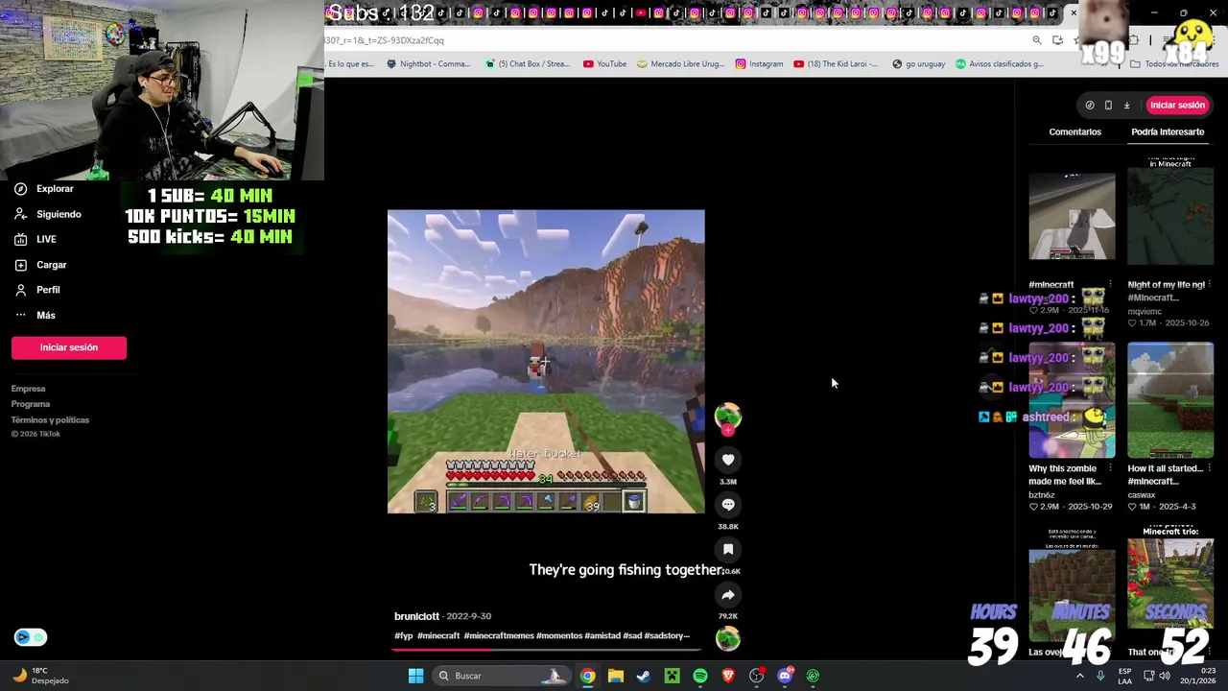Viewport: 1228px width, 691px height.
Task: Open the Night of my life video thumbnail
Action: 1170,213
